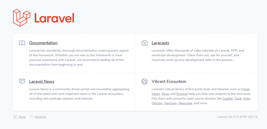Click the globe Vibrant Ecosystem icon
The height and width of the screenshot is (129, 267).
[144, 82]
